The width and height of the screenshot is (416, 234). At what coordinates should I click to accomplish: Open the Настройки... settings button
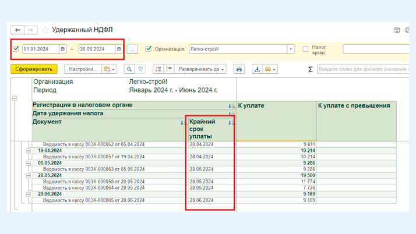point(82,69)
